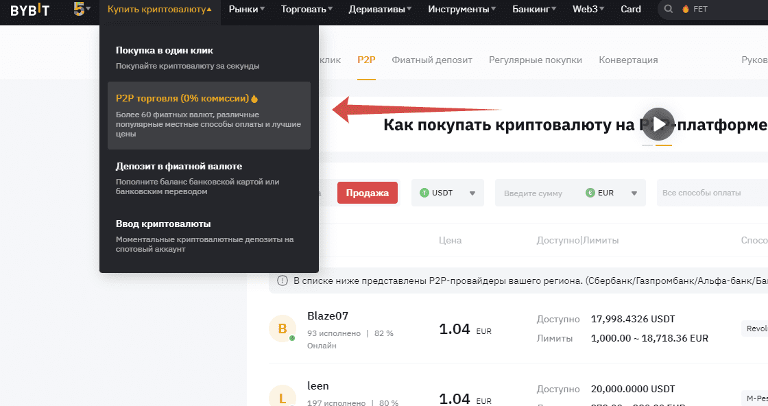Open the USDT coin dropdown
Image resolution: width=768 pixels, height=406 pixels.
(448, 193)
